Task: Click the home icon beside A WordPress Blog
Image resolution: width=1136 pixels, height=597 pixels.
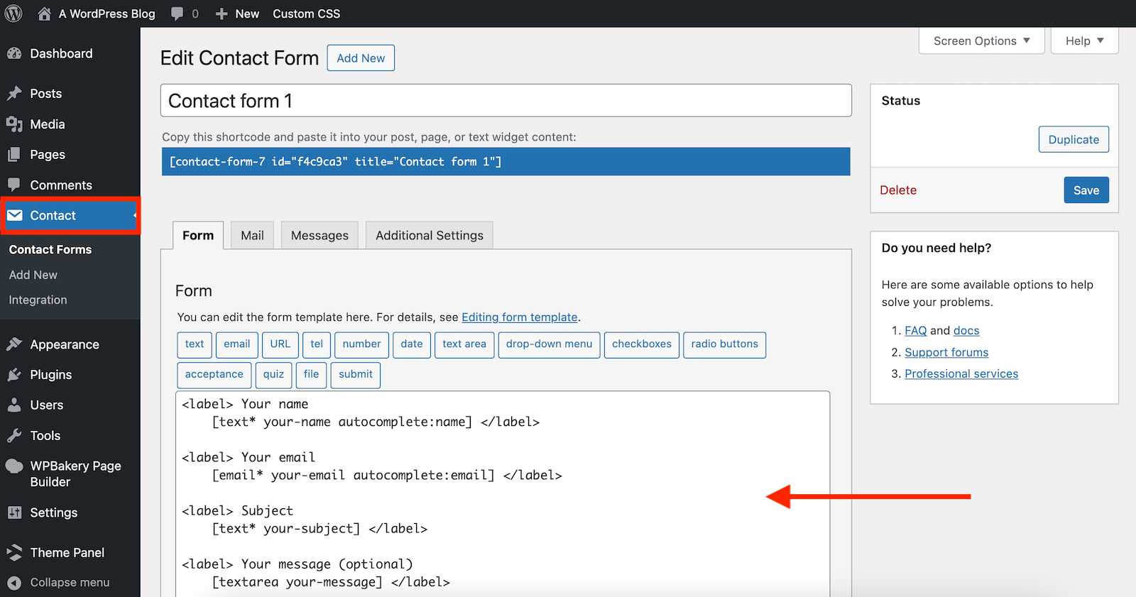Action: pyautogui.click(x=44, y=13)
